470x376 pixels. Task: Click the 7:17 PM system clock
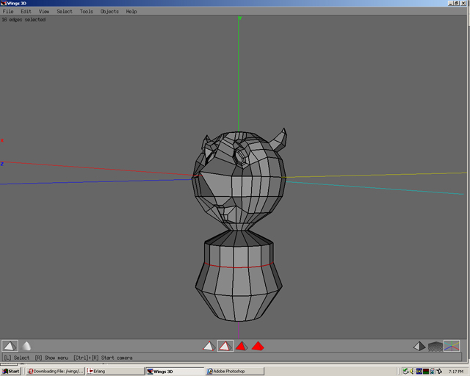click(x=455, y=372)
